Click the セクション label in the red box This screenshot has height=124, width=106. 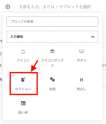pos(23,89)
